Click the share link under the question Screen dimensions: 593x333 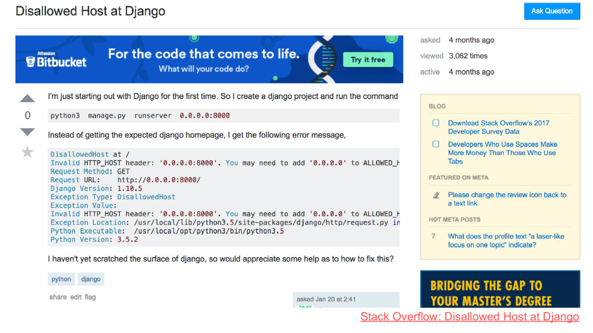tap(58, 297)
